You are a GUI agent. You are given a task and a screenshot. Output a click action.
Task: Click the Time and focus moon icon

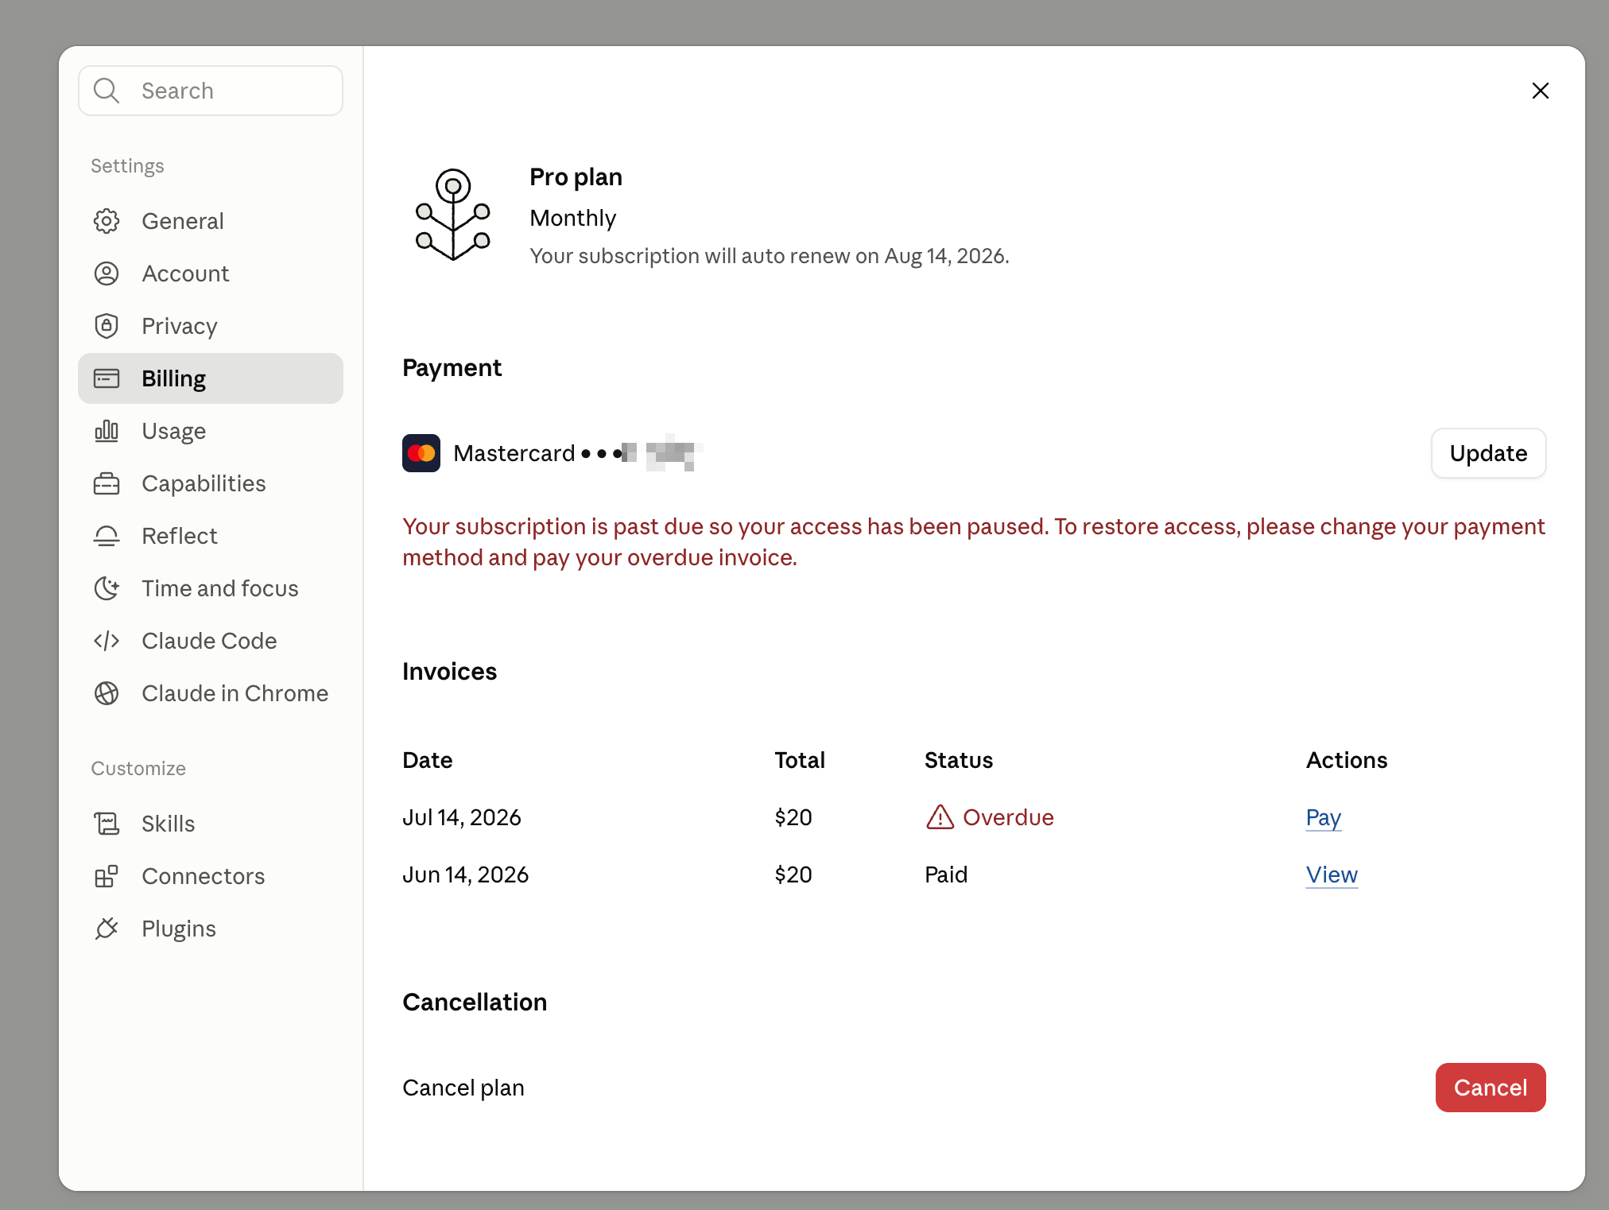click(107, 588)
